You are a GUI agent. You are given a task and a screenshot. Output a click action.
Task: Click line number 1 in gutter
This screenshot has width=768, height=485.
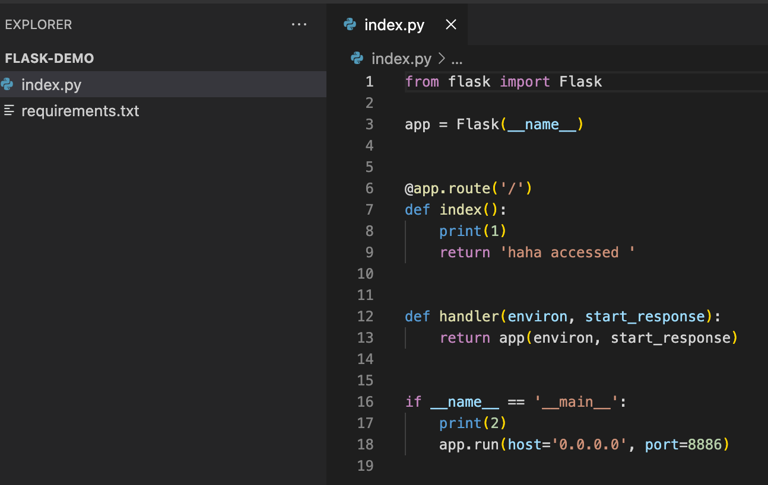370,81
